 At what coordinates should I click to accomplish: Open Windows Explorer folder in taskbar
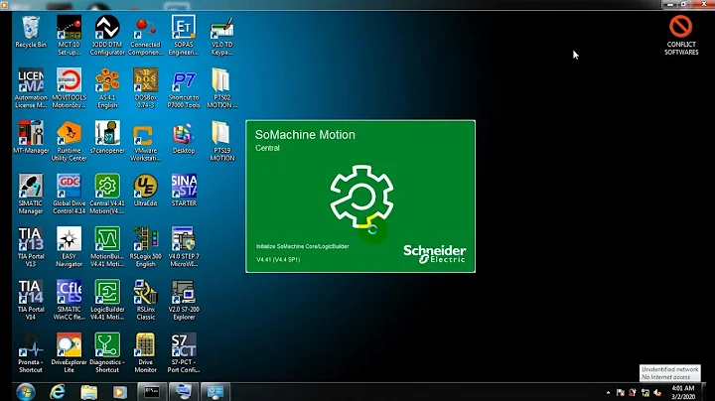(x=89, y=392)
